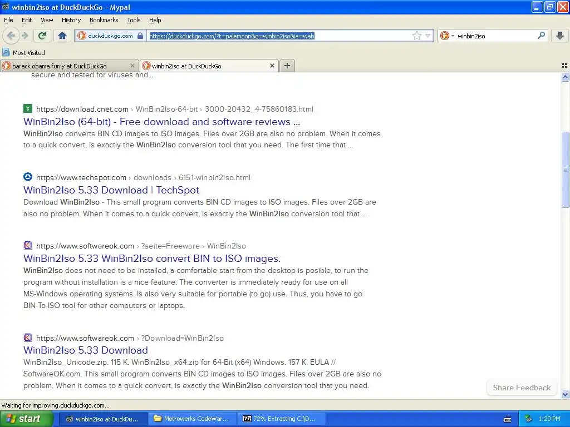Screen dimensions: 570x427
Task: Click the CNET download favicon
Action: (x=28, y=108)
